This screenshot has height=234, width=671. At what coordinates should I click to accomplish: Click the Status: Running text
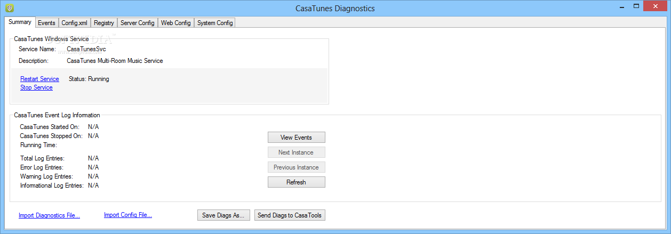click(x=89, y=79)
